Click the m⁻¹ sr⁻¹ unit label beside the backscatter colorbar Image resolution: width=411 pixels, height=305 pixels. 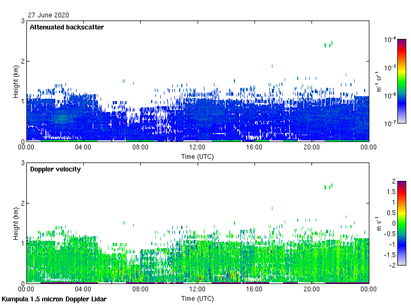tap(379, 81)
